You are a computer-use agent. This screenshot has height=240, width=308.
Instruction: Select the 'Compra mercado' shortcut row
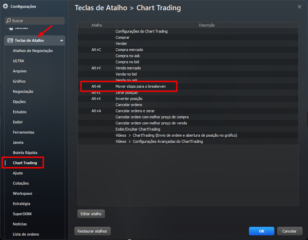click(x=188, y=50)
